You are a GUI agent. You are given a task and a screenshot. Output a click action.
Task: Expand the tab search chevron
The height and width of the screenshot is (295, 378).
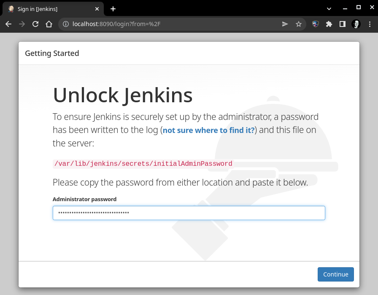pyautogui.click(x=329, y=8)
